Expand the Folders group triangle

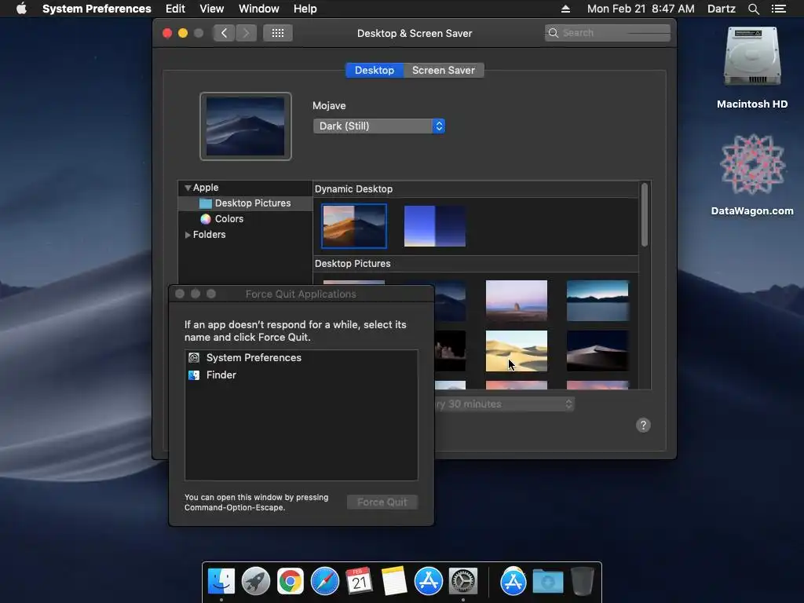(x=188, y=234)
